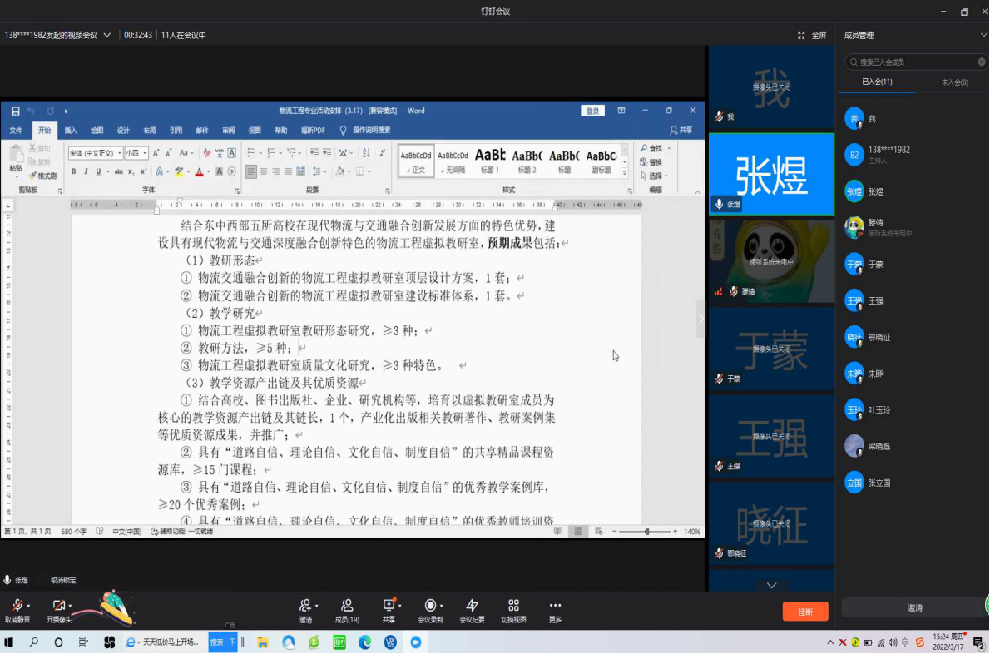Turn on camera with 开摄像头
This screenshot has height=654, width=990.
pos(57,606)
